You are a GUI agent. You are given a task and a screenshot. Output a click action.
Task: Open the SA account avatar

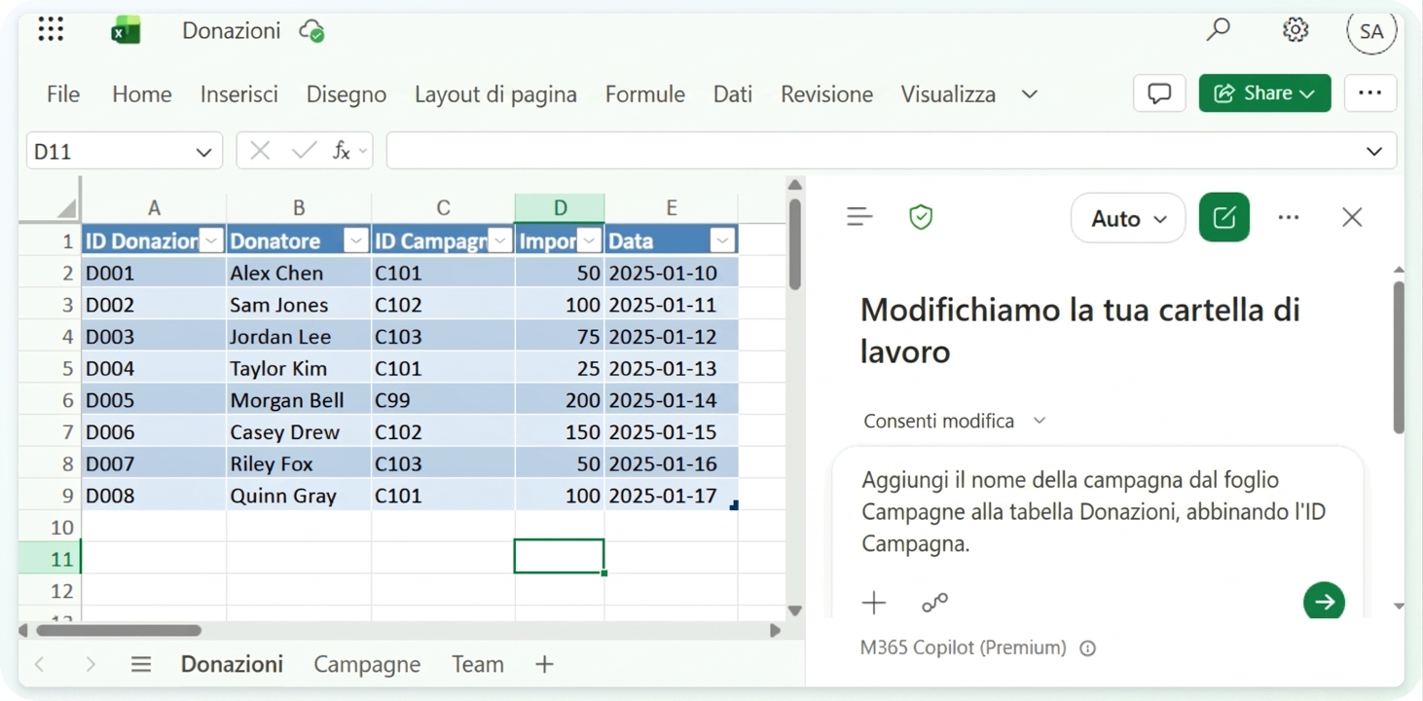click(x=1371, y=31)
